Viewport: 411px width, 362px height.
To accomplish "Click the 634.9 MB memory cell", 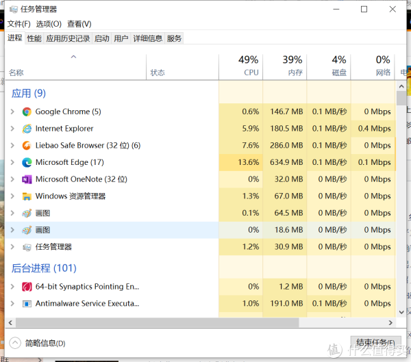I will [285, 162].
